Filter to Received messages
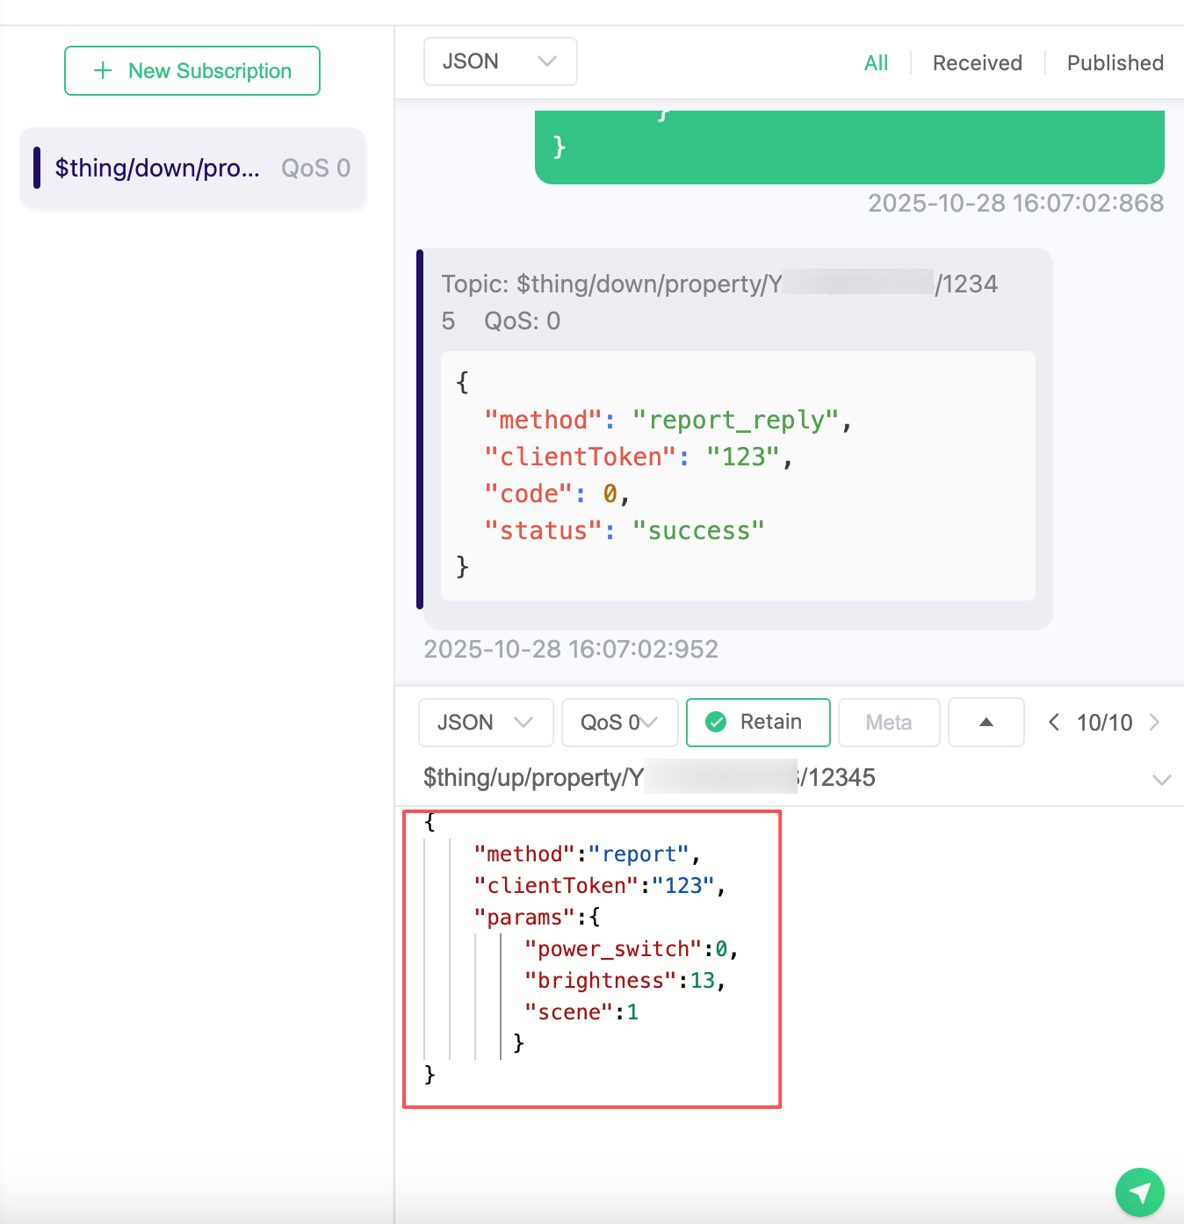 (x=977, y=63)
